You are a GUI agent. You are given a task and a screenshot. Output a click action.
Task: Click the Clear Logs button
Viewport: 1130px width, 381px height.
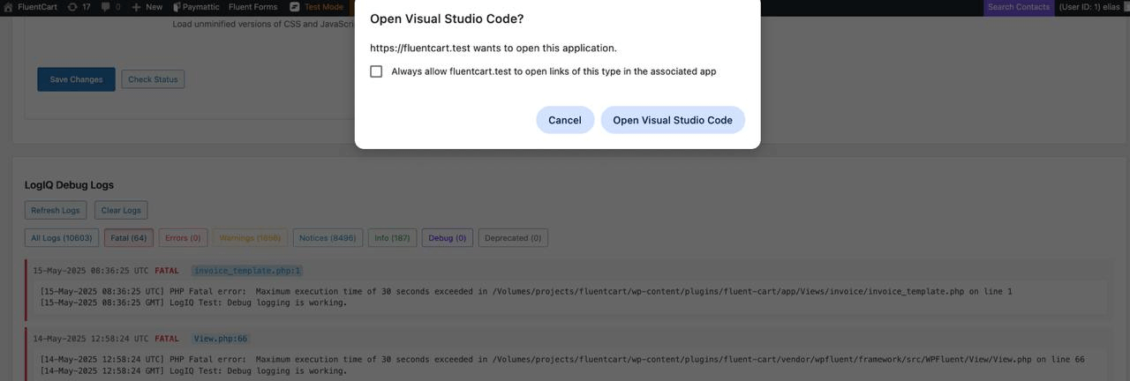[x=121, y=210]
